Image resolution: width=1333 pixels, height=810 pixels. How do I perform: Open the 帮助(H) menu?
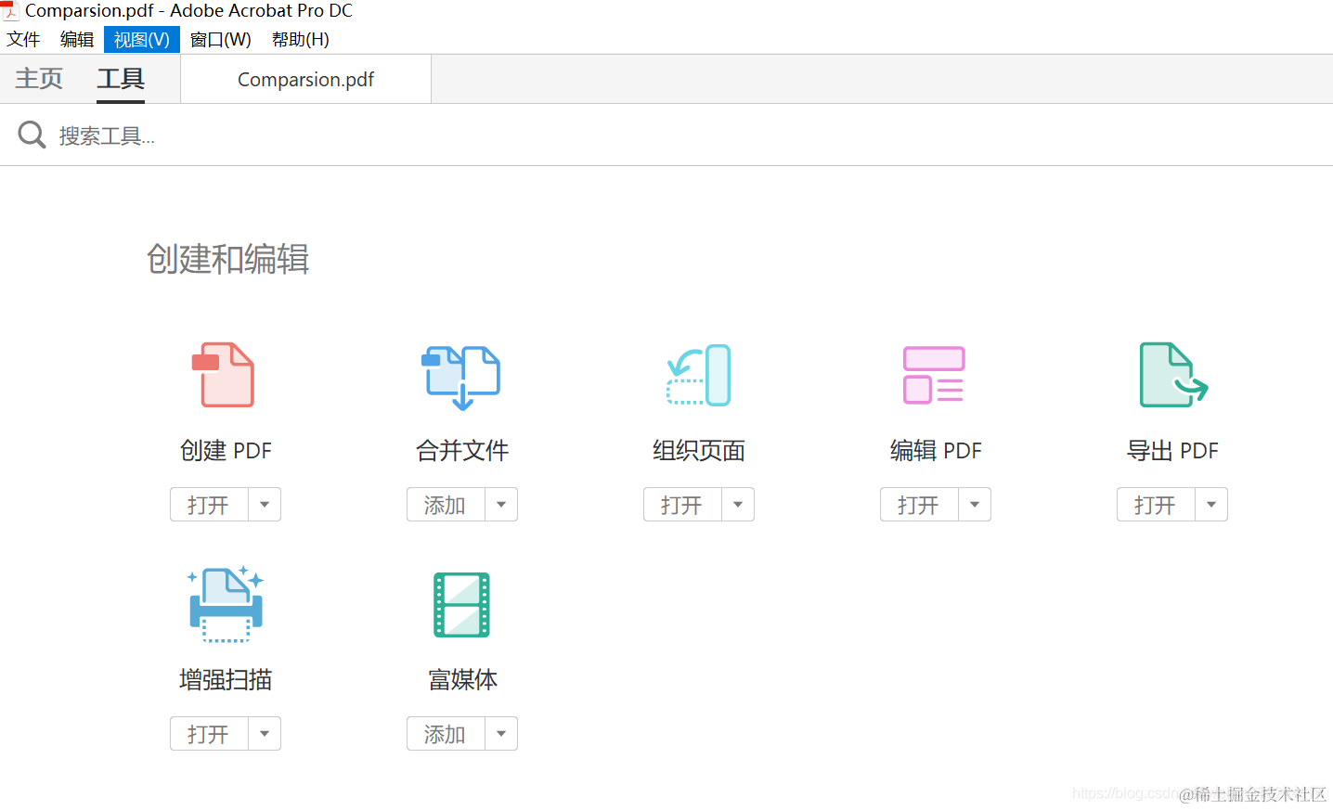pos(300,39)
